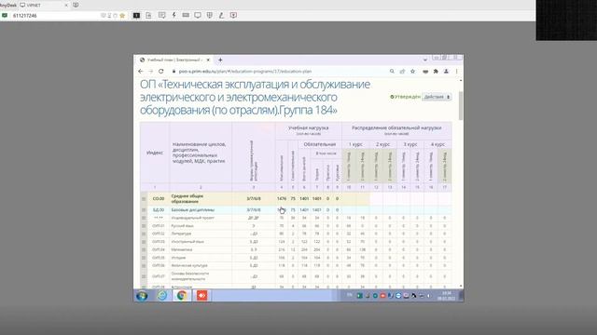Click red AnyDesk icon on taskbar
The width and height of the screenshot is (597, 335).
point(201,296)
